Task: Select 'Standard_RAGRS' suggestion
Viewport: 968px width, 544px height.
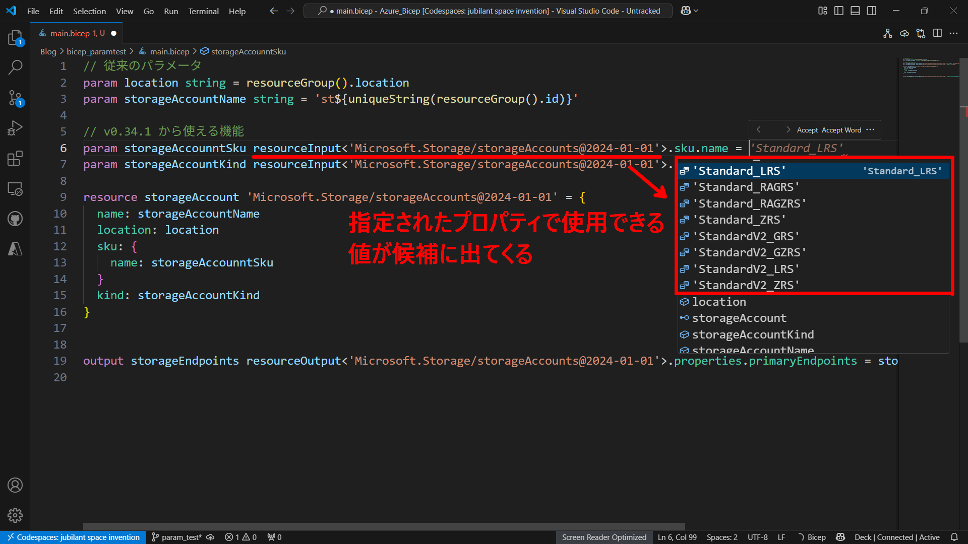Action: tap(813, 187)
